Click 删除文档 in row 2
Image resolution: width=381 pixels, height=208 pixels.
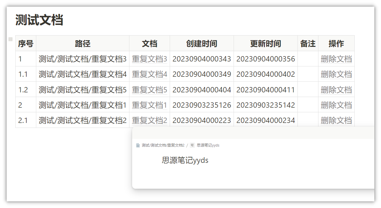tap(336, 105)
